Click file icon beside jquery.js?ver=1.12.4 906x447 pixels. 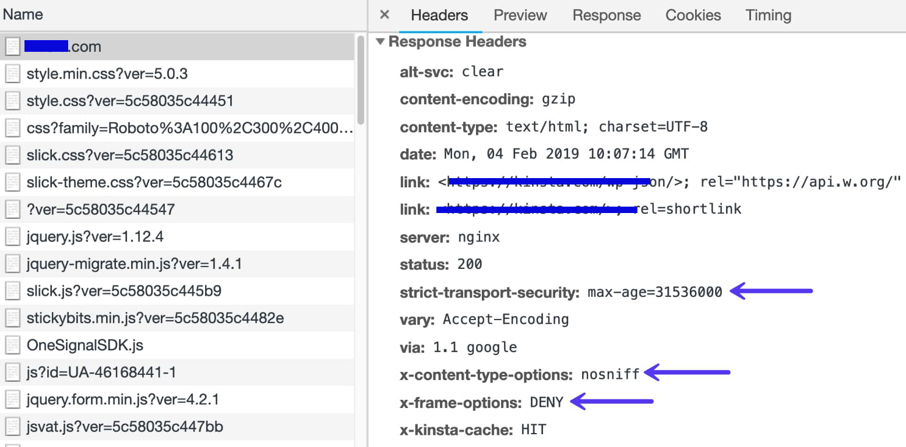tap(12, 237)
